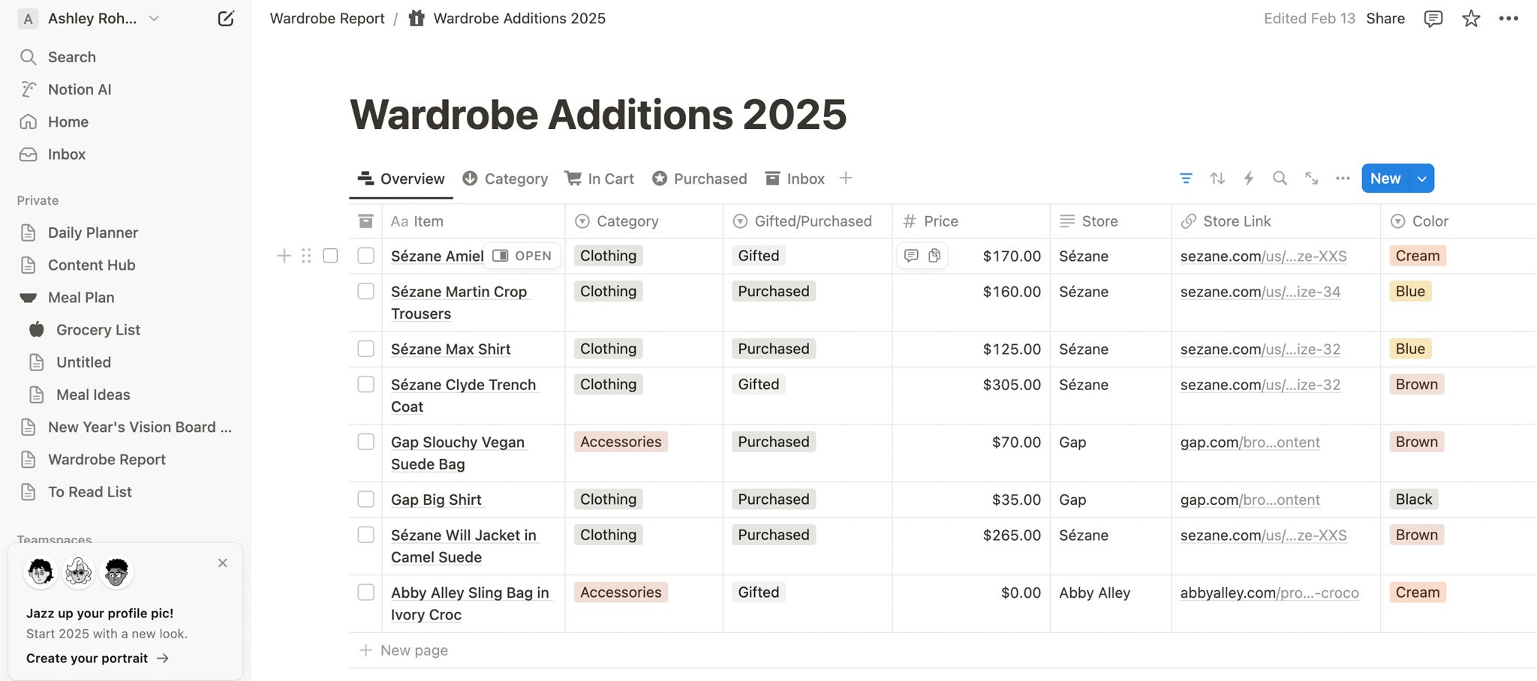The height and width of the screenshot is (681, 1537).
Task: Click the comment icon on Sézane Amiel row
Action: 911,256
